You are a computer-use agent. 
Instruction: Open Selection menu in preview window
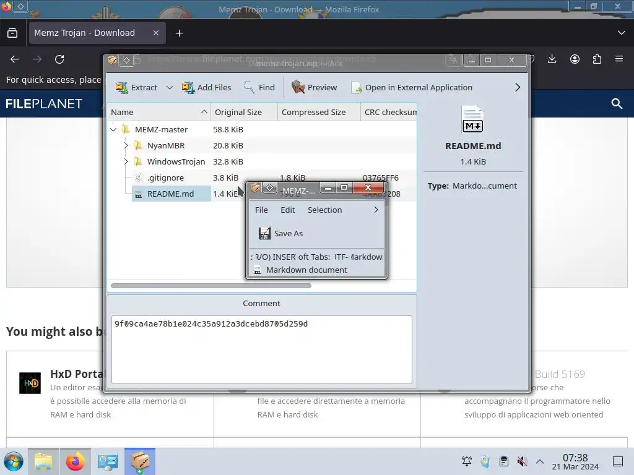[x=324, y=210]
